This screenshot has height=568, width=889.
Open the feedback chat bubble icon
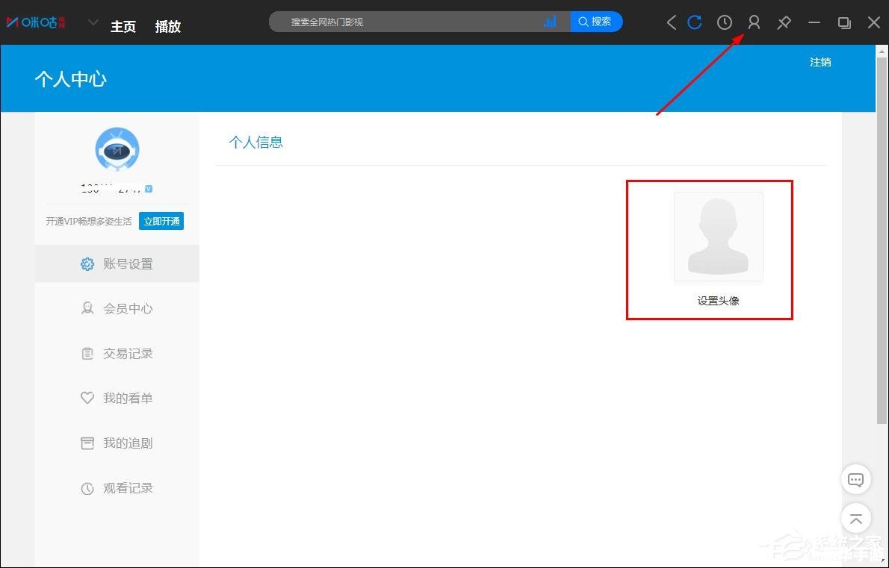[855, 480]
